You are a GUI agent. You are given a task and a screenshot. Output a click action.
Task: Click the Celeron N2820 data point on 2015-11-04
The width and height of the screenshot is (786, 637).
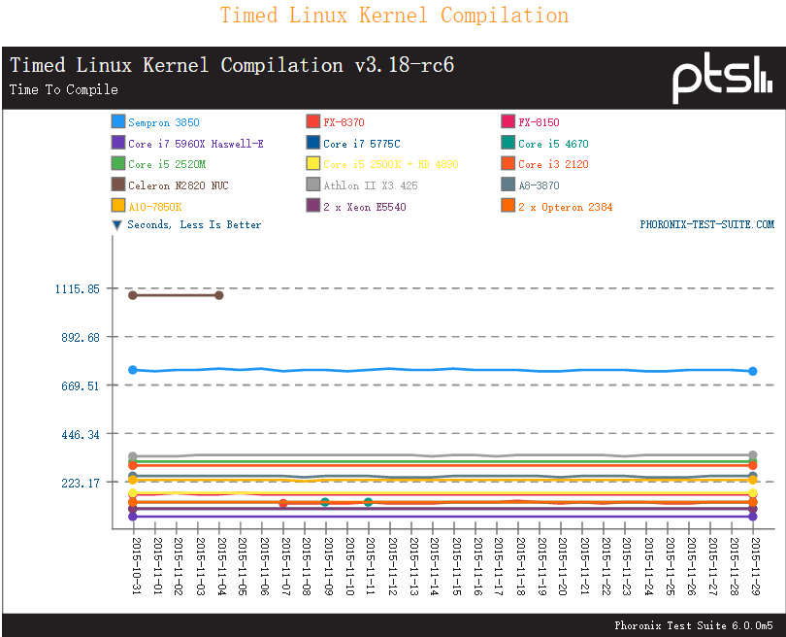coord(219,295)
